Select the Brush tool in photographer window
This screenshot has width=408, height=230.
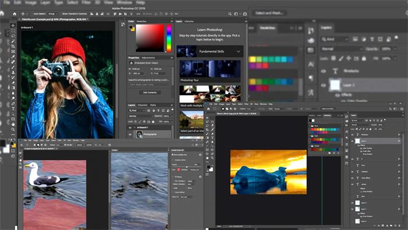pos(13,67)
